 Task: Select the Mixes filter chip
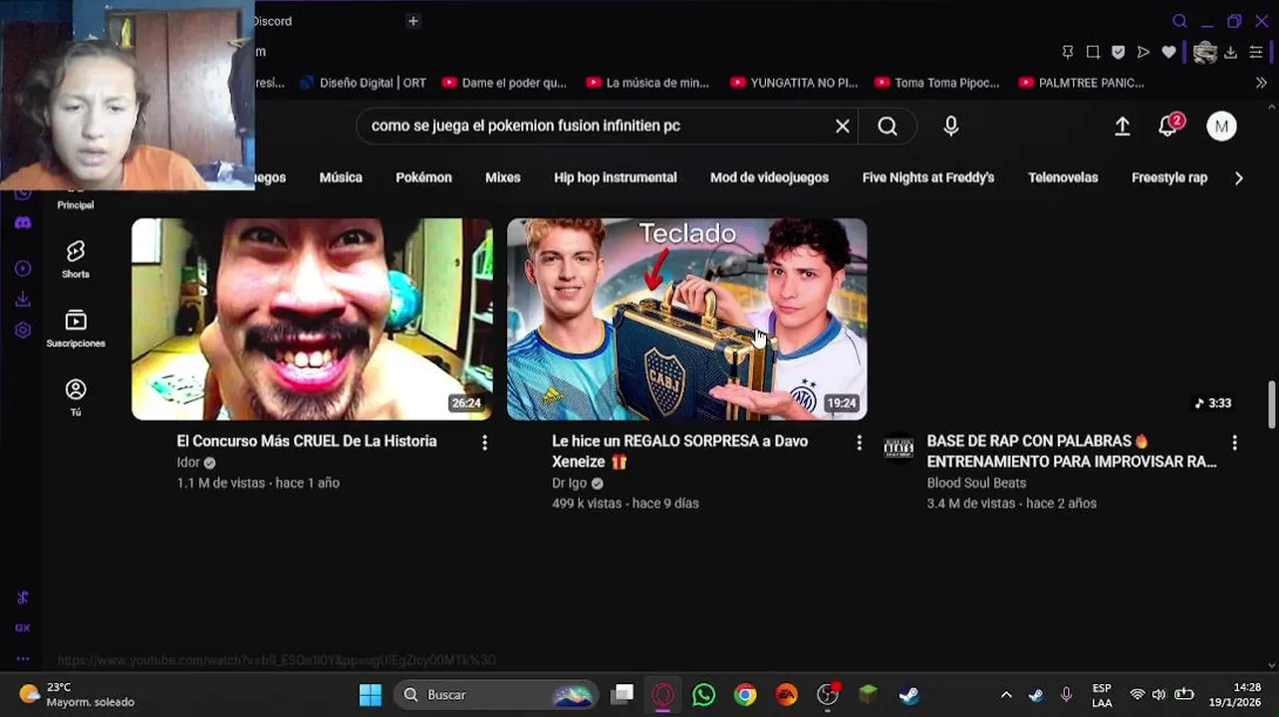coord(502,178)
